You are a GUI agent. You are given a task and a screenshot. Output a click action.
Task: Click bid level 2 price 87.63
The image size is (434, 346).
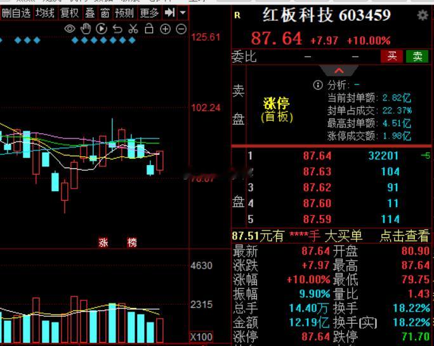pos(317,171)
